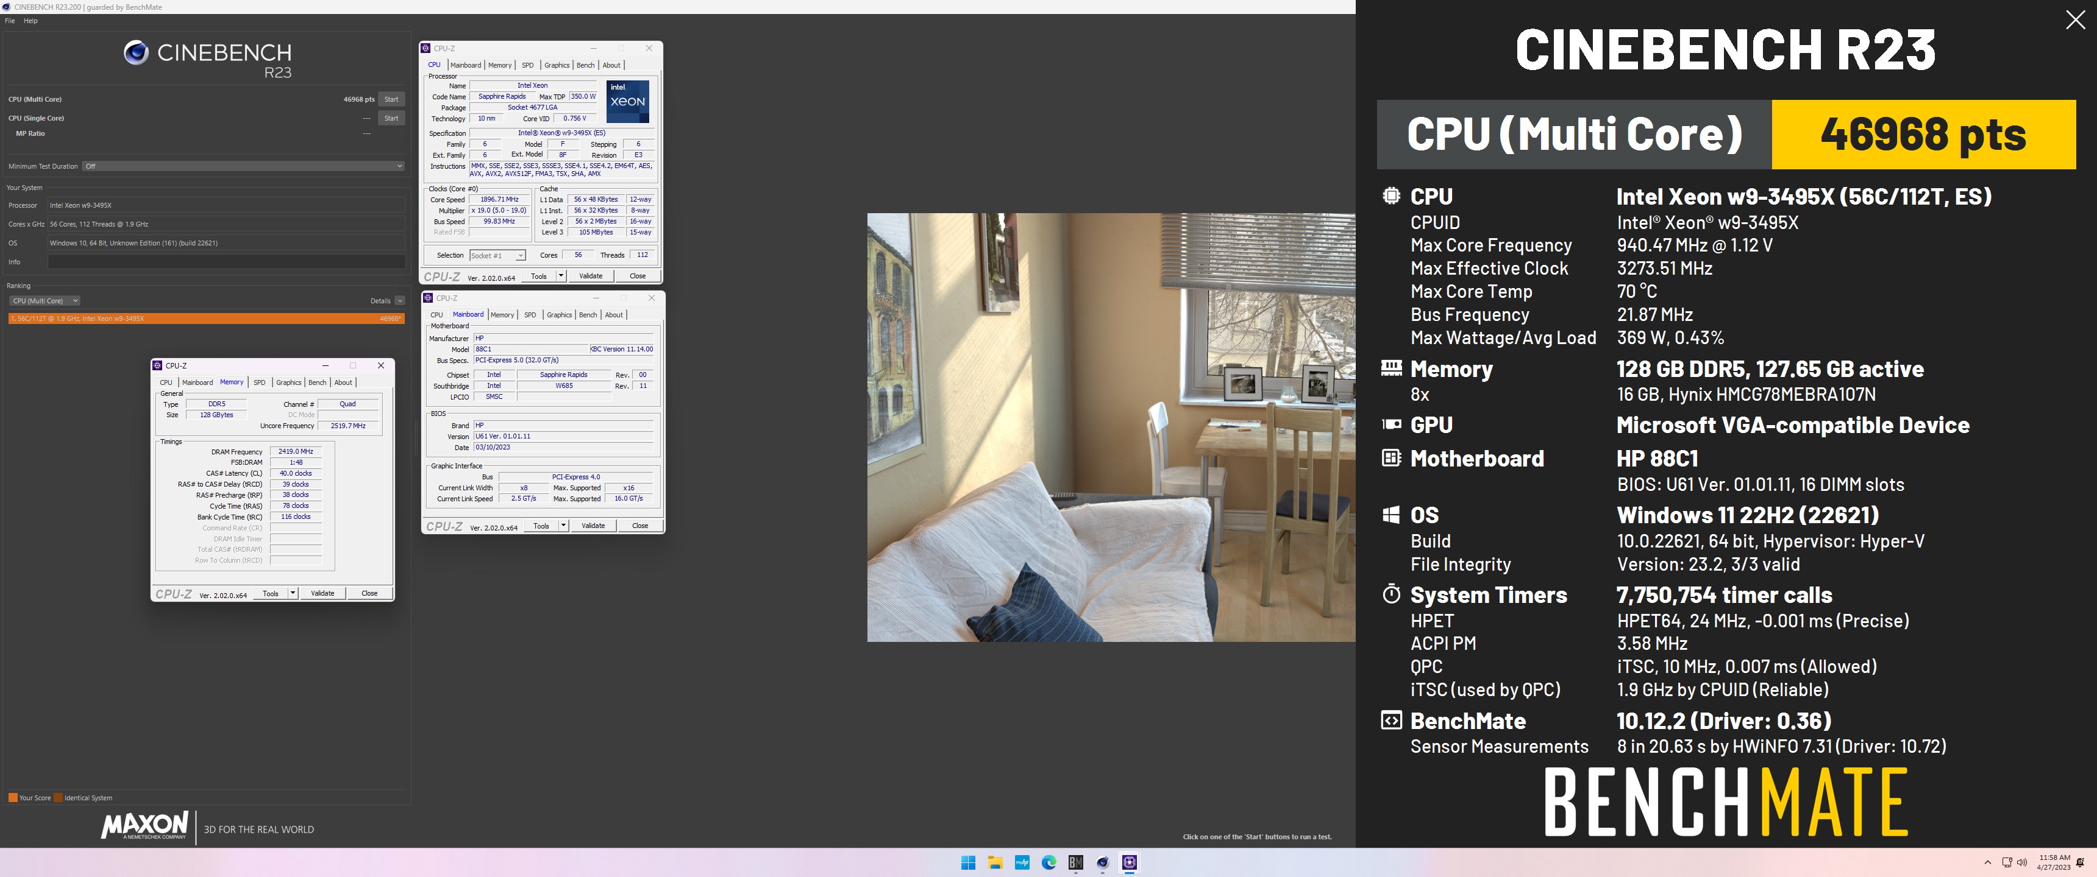Open the Windows Start menu
Screen dimensions: 2097x877
(x=968, y=862)
